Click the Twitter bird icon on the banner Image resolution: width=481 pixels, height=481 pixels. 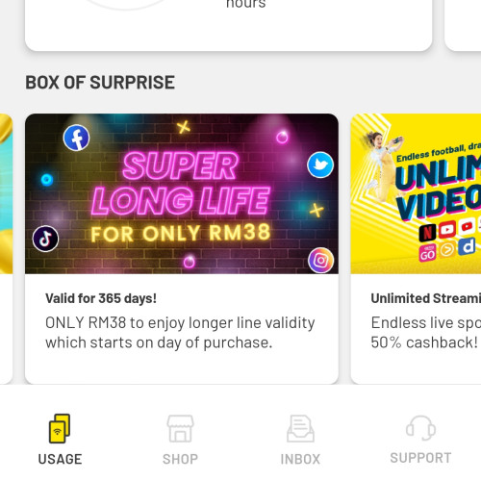tap(320, 165)
